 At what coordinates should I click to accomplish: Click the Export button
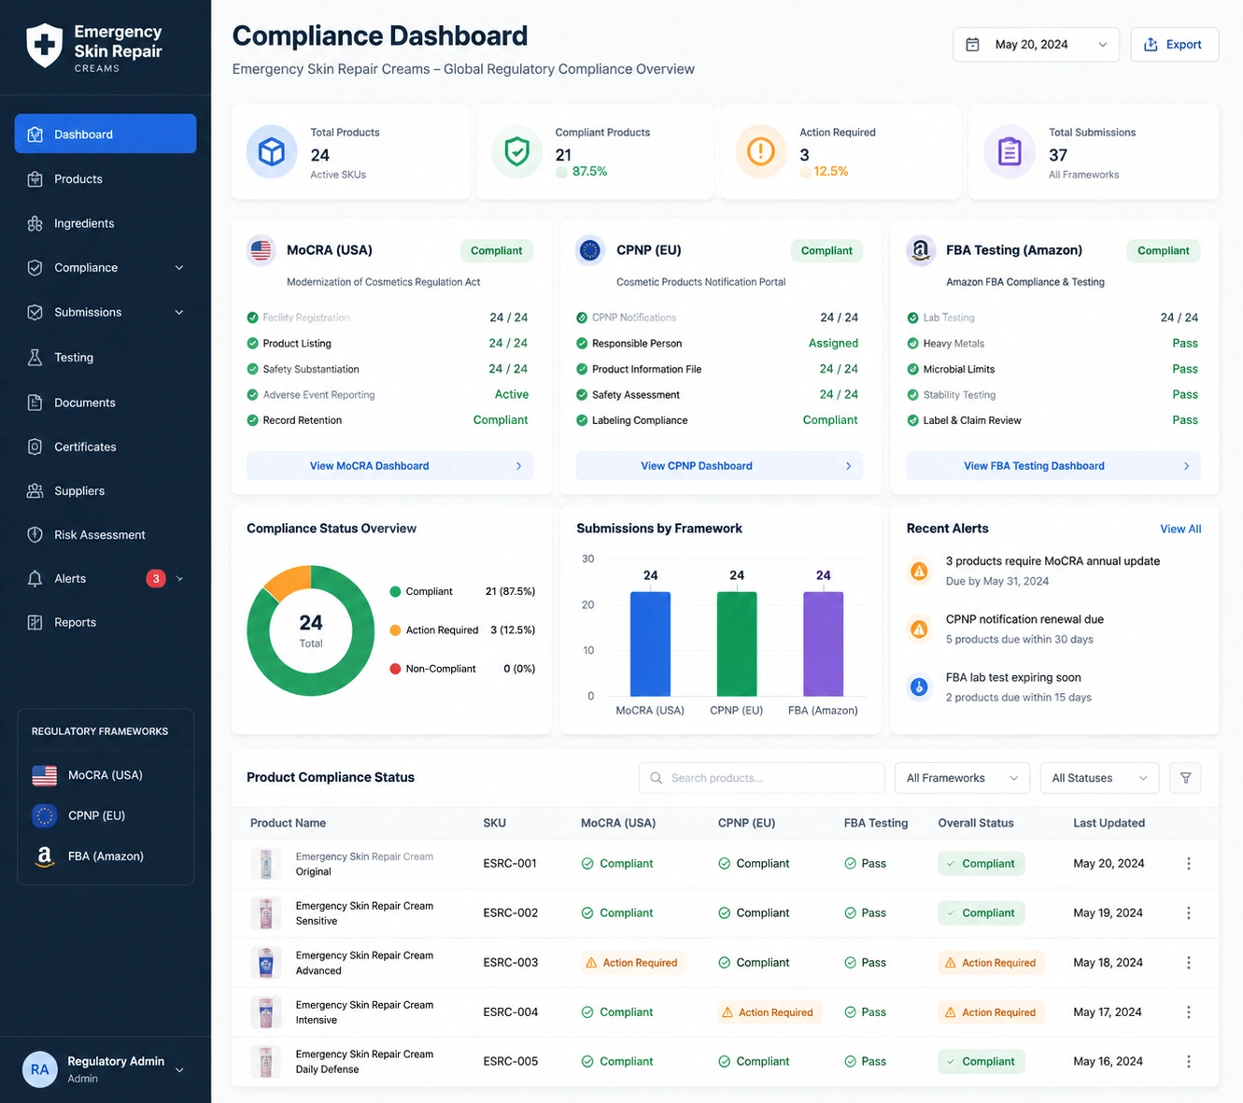coord(1174,45)
